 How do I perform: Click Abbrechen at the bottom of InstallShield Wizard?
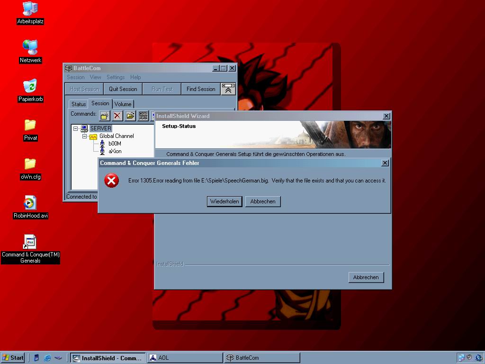366,277
